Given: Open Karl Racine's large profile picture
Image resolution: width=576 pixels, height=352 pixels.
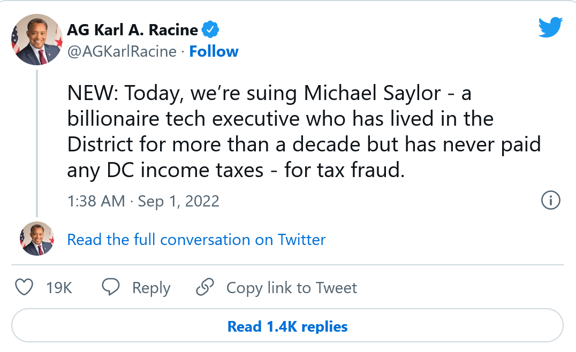Looking at the screenshot, I should [x=37, y=40].
